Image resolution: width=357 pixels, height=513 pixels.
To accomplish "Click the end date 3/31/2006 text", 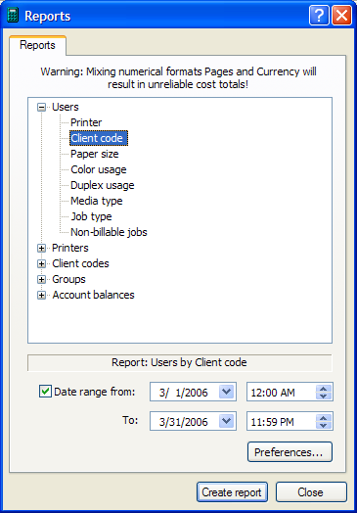I will (x=184, y=422).
